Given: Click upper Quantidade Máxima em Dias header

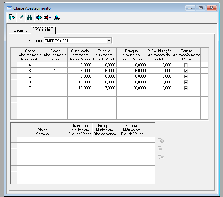Looking at the screenshot, I should (x=80, y=55).
